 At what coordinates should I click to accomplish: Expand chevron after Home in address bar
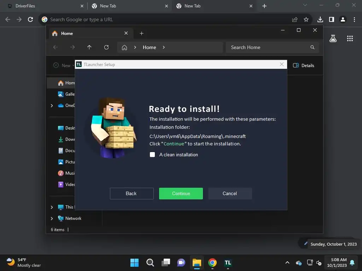coord(164,47)
